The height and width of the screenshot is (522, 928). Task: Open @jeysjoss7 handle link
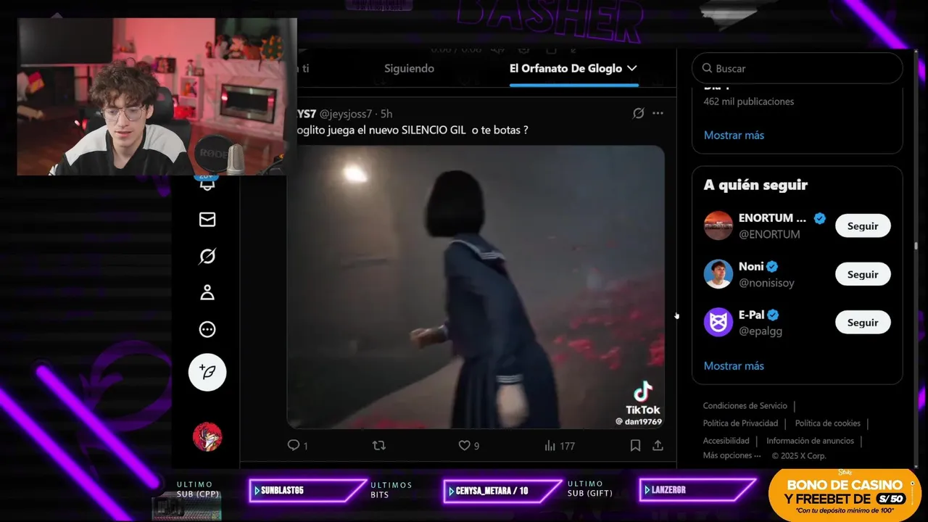pos(346,114)
